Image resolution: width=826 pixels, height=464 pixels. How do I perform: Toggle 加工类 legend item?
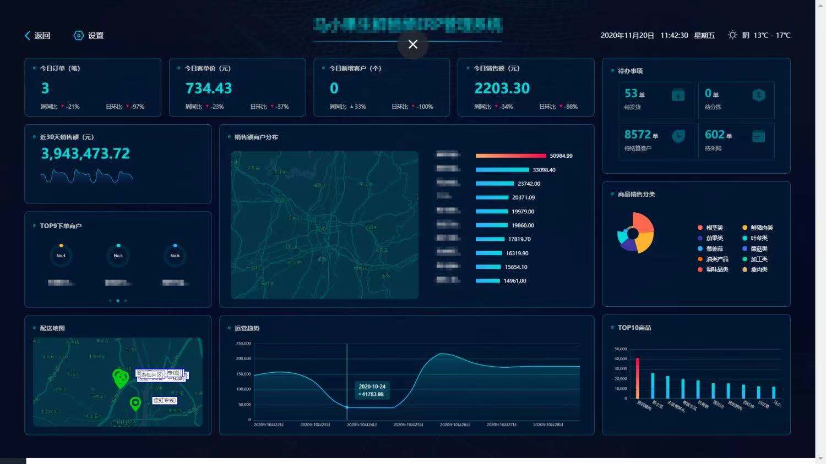tap(755, 259)
